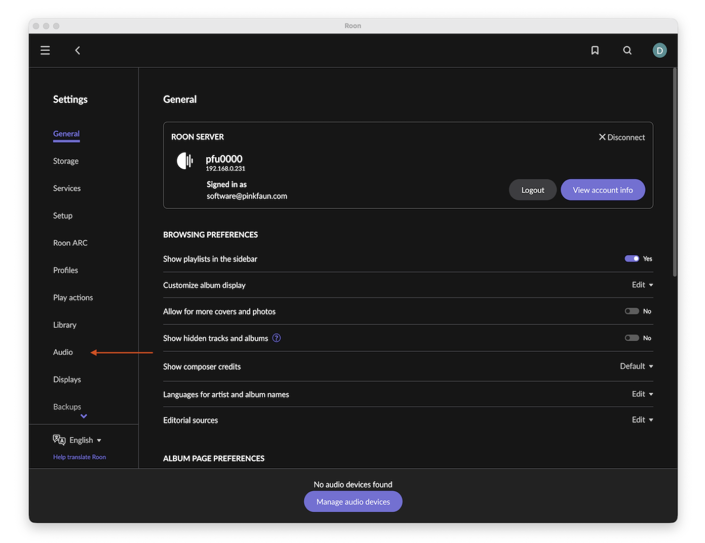Click the language translate icon
The image size is (705, 543).
tap(59, 440)
